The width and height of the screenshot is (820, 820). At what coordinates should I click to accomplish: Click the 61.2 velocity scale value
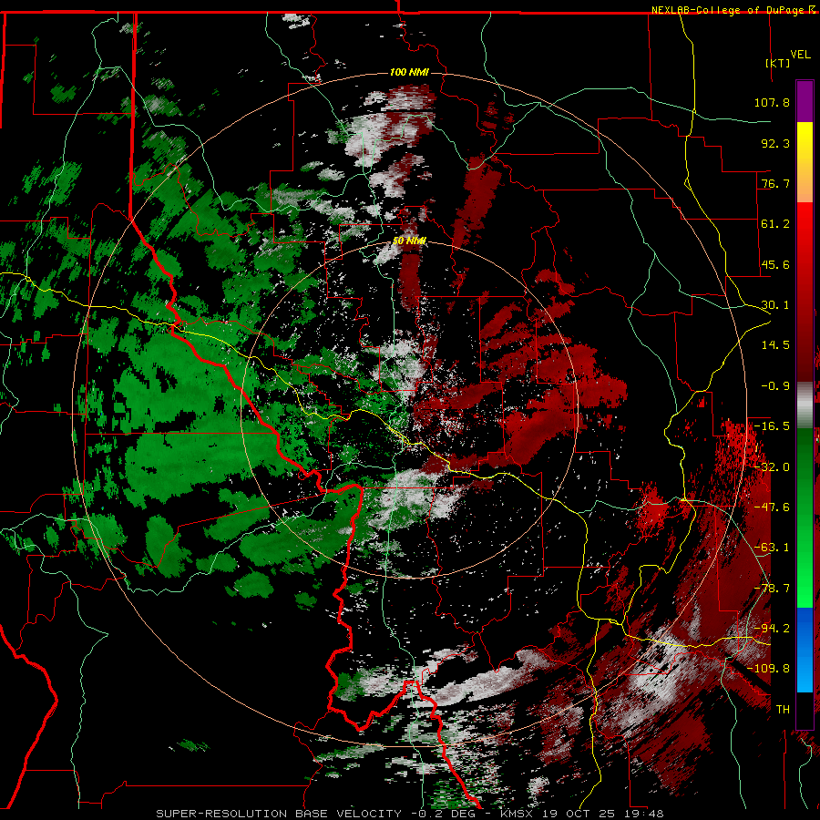[x=775, y=224]
